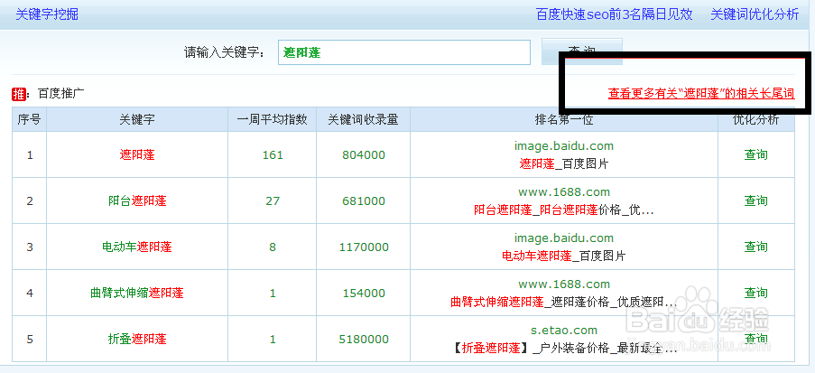Screen dimensions: 815x373
Task: Open 遮阳蓬_百度图片 result title
Action: pos(564,163)
